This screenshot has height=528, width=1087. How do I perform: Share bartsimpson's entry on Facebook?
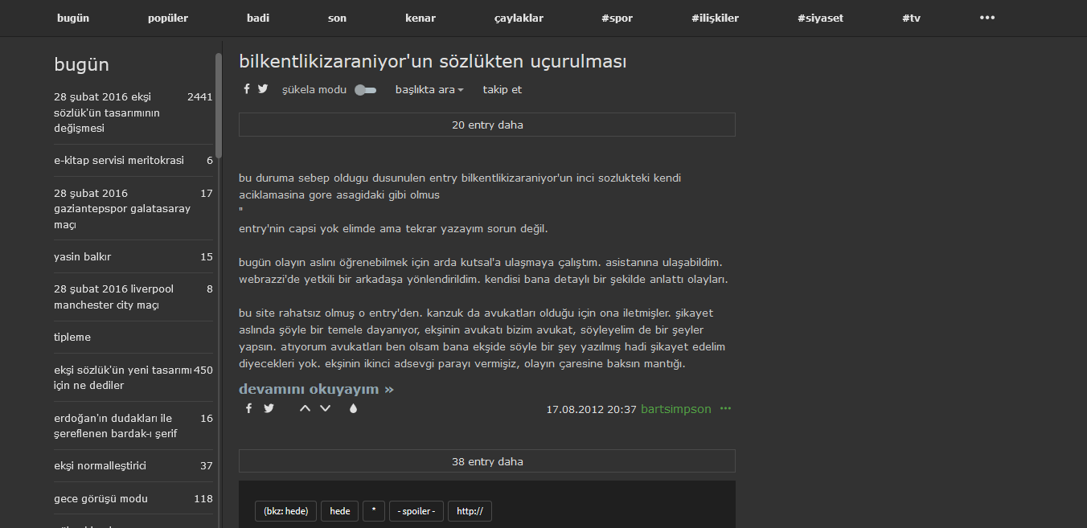(x=248, y=408)
